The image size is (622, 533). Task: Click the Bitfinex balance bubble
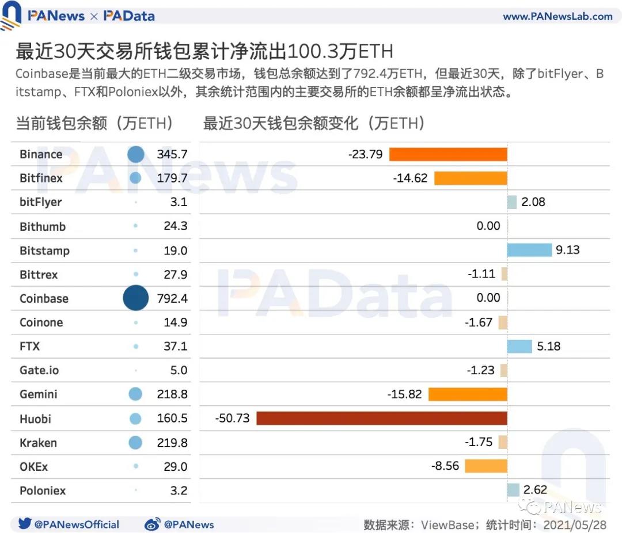(x=135, y=178)
